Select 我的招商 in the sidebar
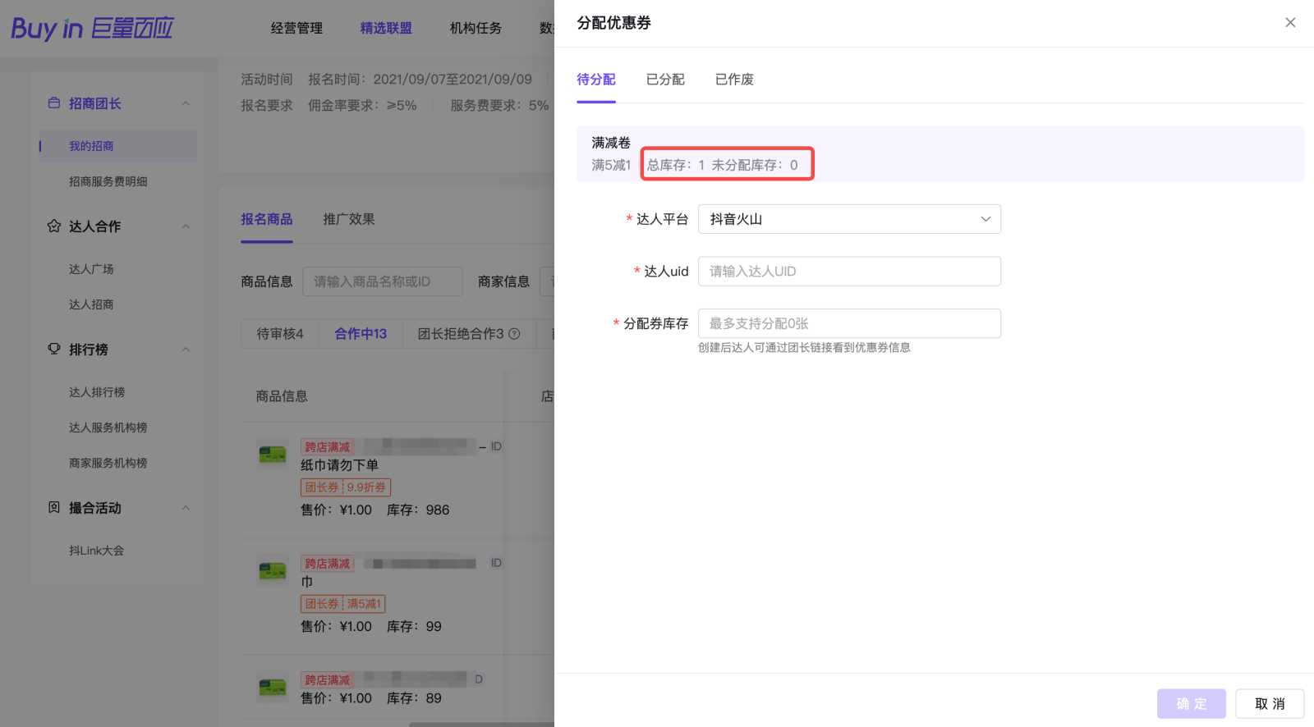This screenshot has width=1314, height=727. coord(117,146)
